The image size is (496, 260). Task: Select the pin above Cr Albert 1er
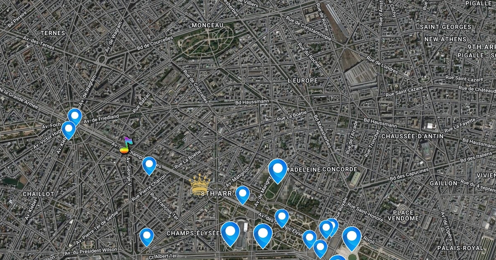pyautogui.click(x=147, y=237)
